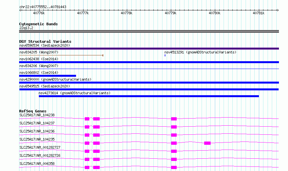Screen dimensions: 288x171
Task: Click the brown nsv834205 variant line
Action: click(x=61, y=55)
